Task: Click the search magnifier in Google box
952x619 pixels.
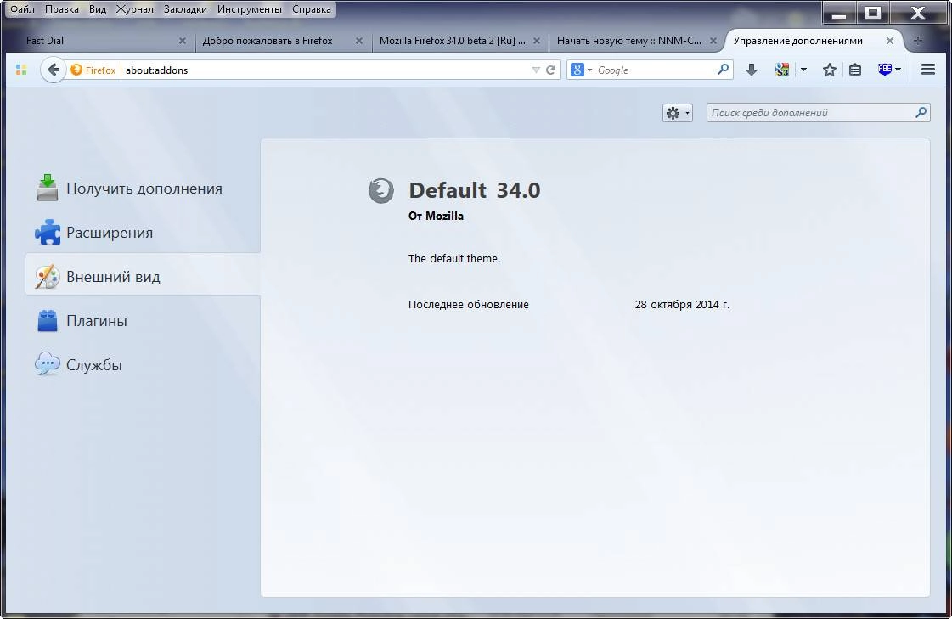Action: pos(723,70)
